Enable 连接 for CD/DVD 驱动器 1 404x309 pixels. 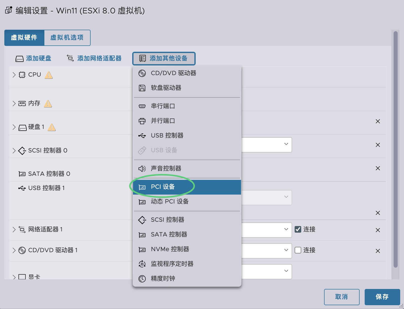point(298,250)
